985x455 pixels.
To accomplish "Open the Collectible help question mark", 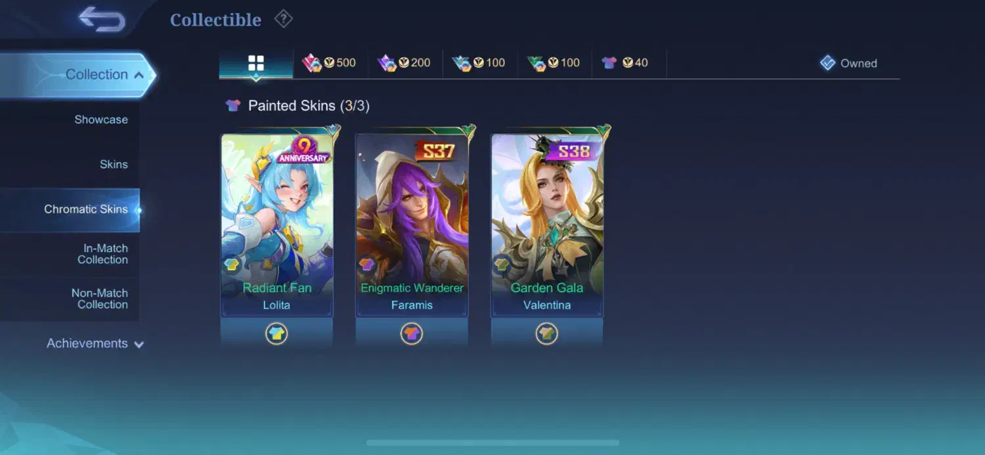I will click(283, 19).
